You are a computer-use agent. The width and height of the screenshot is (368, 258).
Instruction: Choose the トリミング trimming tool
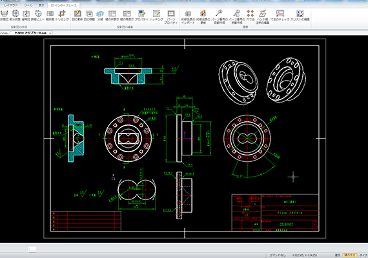pyautogui.click(x=62, y=15)
